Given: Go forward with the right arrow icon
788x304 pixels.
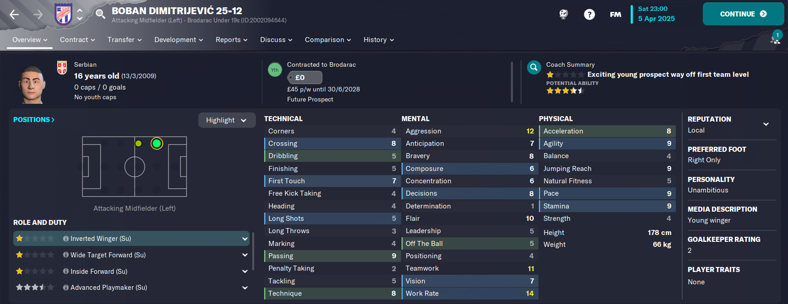Looking at the screenshot, I should 38,15.
